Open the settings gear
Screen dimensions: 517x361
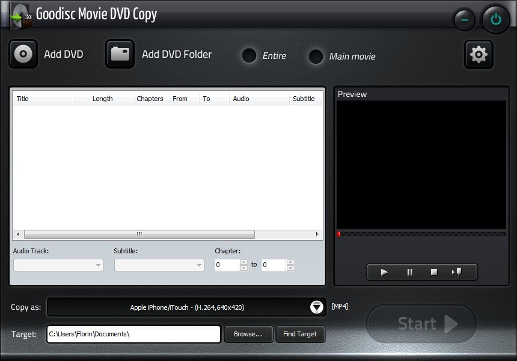click(x=479, y=54)
